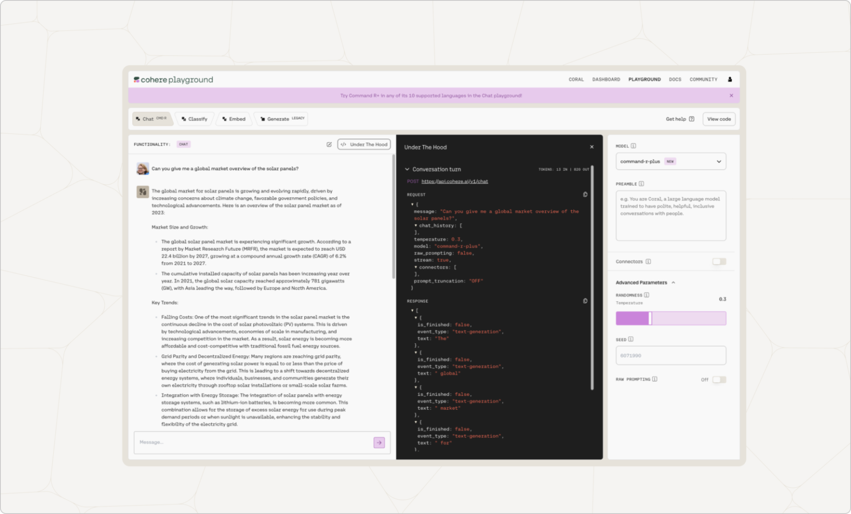This screenshot has height=514, width=851.
Task: Adjust the Temperature randomness slider
Action: tap(651, 318)
